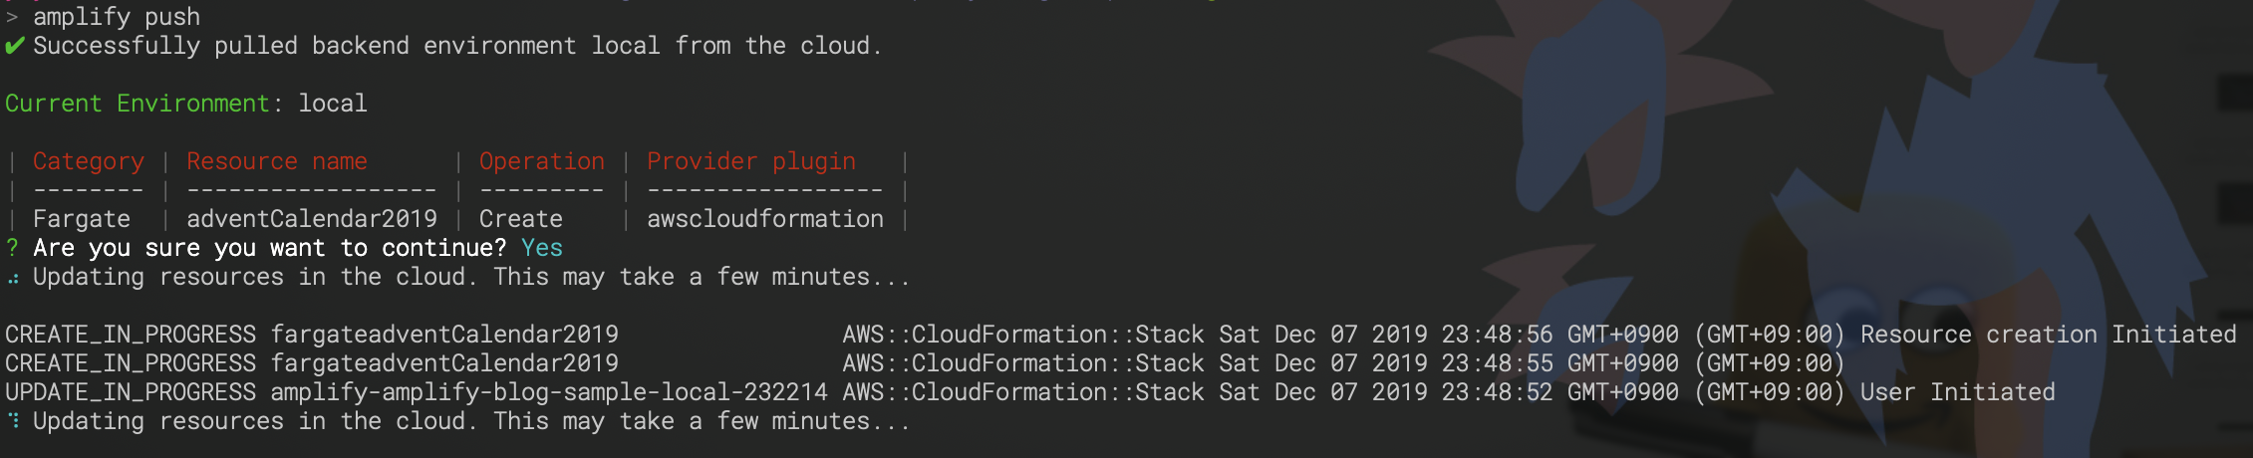Click the amplify push command text

tap(117, 17)
